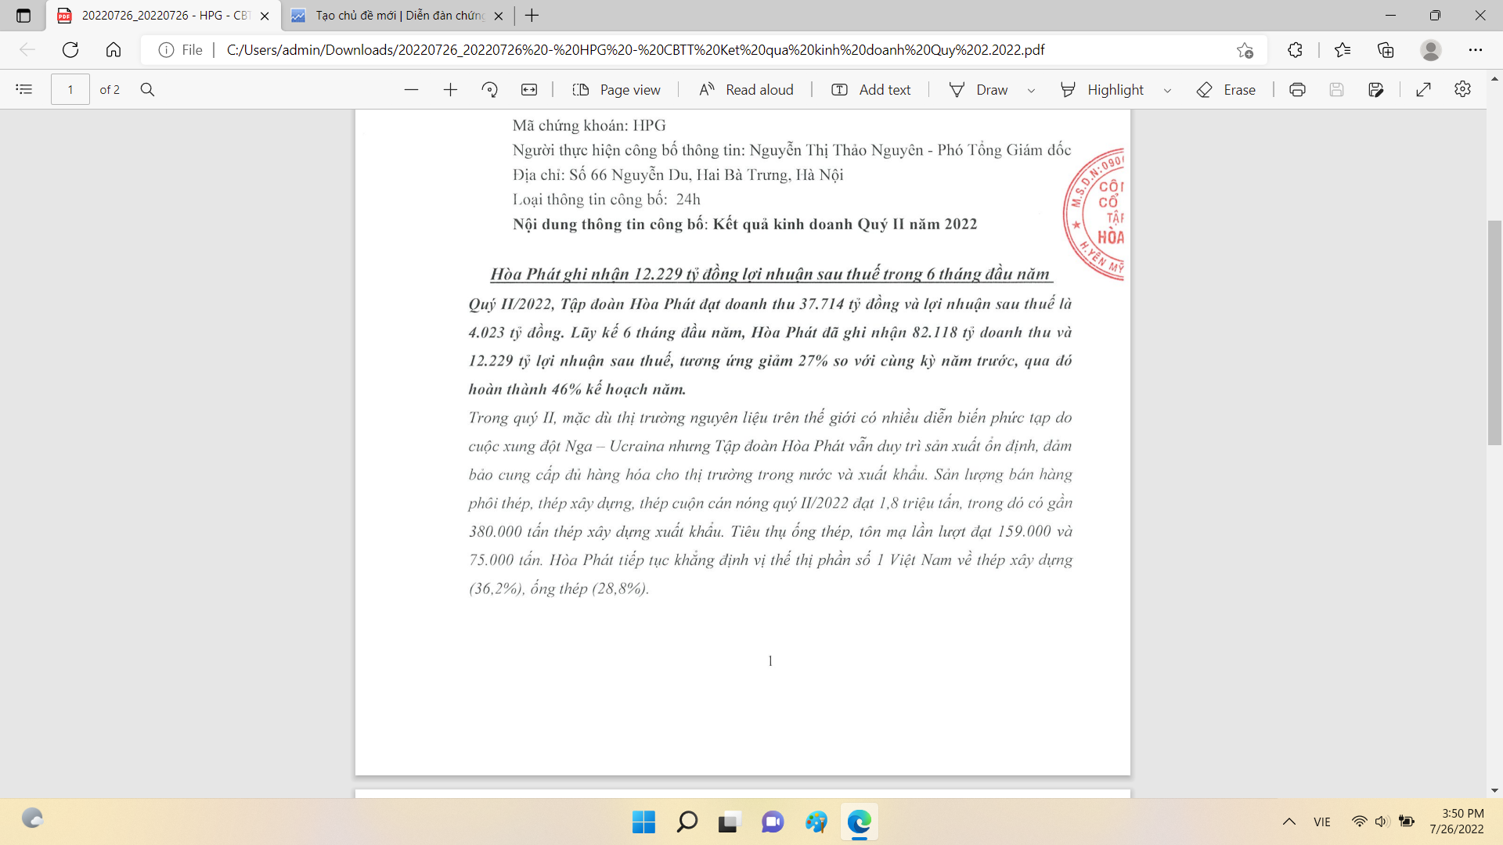The height and width of the screenshot is (845, 1503).
Task: Show hidden system tray icons
Action: (x=1289, y=822)
